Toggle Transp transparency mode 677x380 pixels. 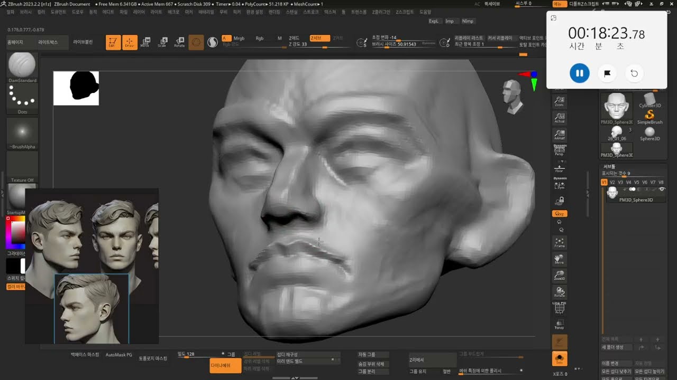tap(560, 324)
